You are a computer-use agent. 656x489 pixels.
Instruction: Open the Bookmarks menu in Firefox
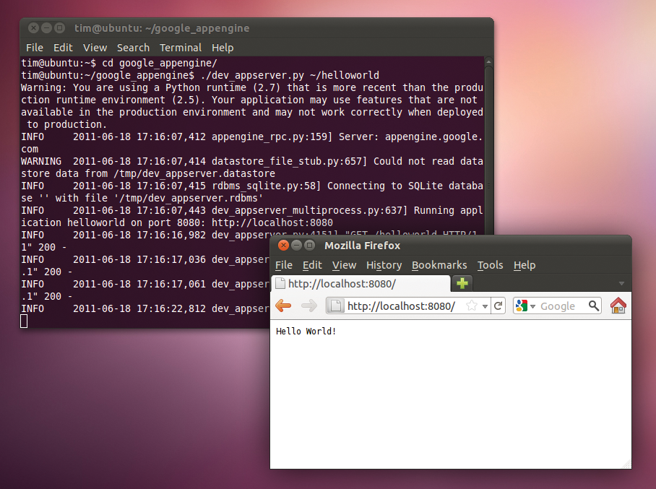point(439,265)
